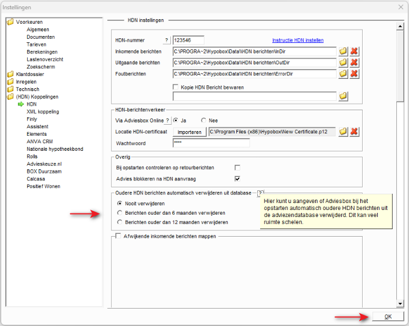Select Positief Wonen in the tree

tap(43, 186)
